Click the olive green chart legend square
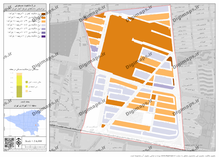The image size is (219, 157). click(x=27, y=82)
